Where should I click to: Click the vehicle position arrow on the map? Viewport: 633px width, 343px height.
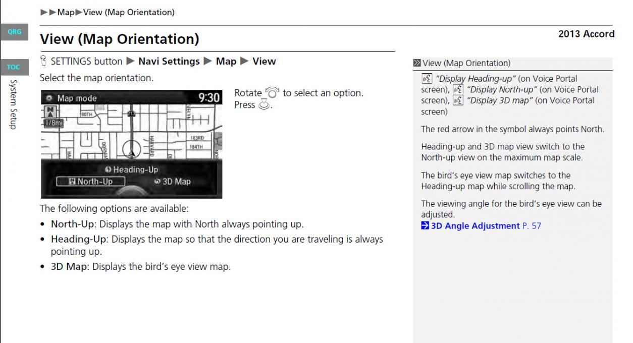131,150
